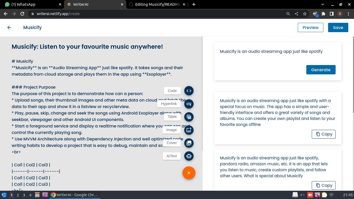Switch to workspace 3 in taskbar
The height and width of the screenshot is (199, 354).
coord(24,195)
